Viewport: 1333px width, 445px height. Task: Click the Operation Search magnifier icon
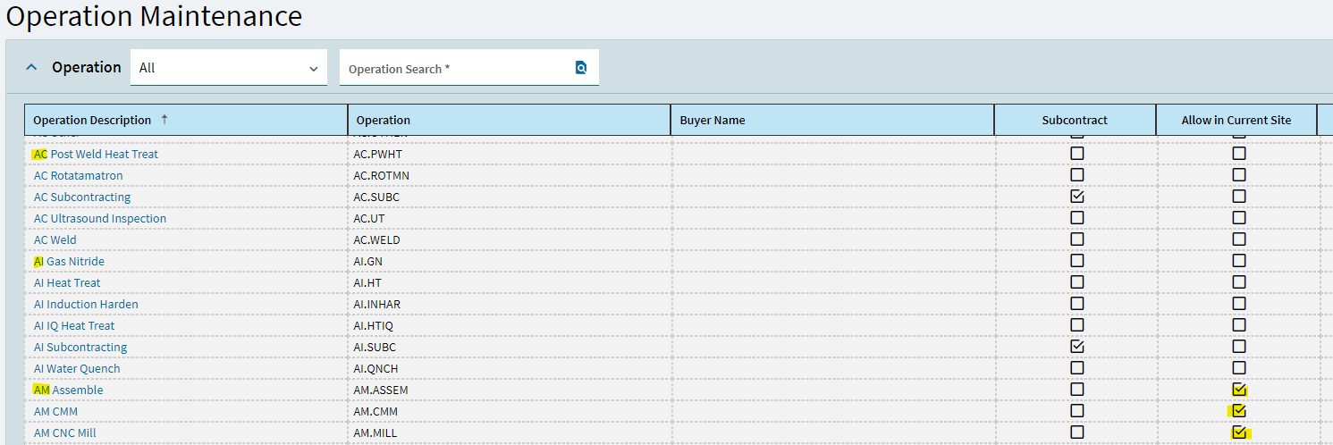pyautogui.click(x=581, y=68)
